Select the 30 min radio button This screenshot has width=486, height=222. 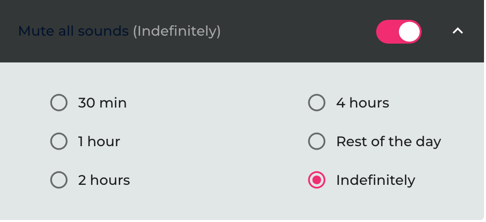pyautogui.click(x=59, y=103)
